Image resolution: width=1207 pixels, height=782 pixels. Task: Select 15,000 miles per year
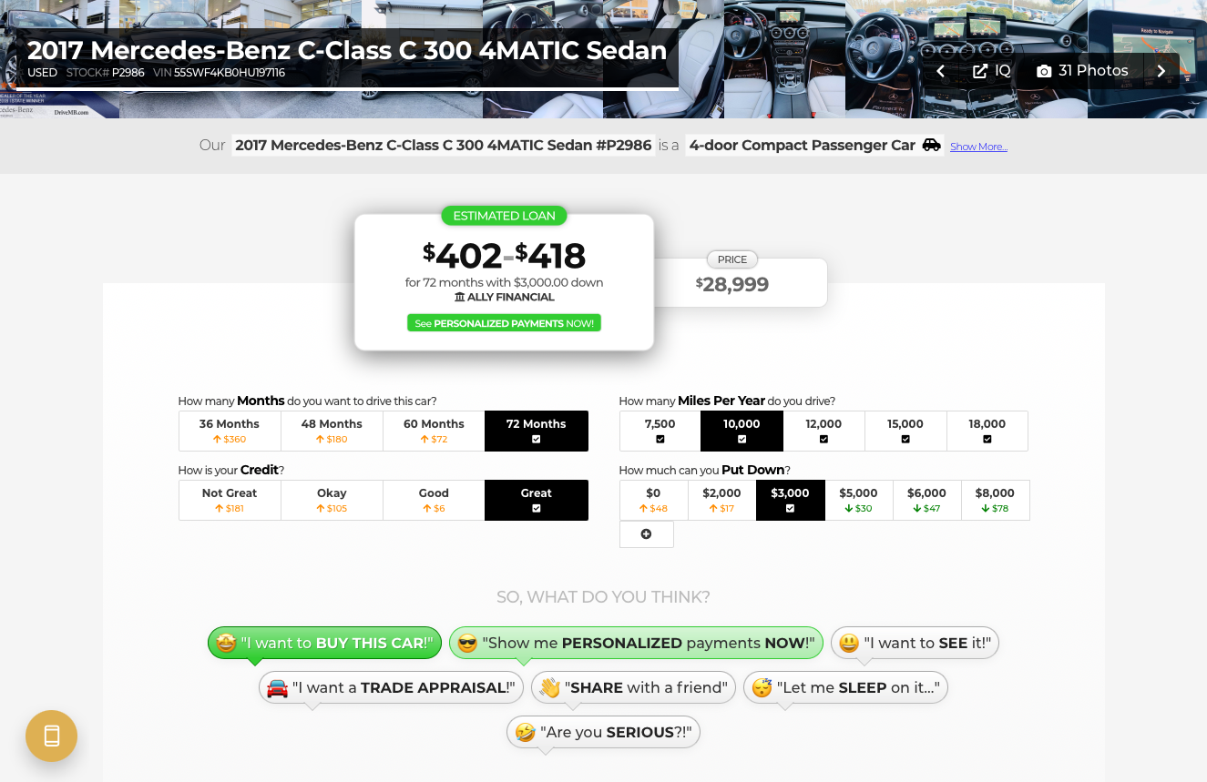(x=905, y=431)
